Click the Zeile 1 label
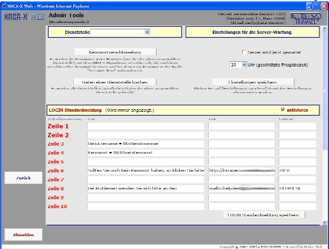The width and height of the screenshot is (329, 249). [58, 126]
